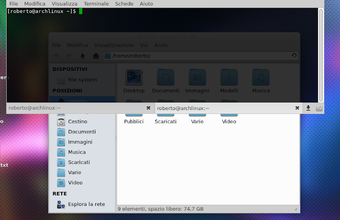Open the Terminale menu
The width and height of the screenshot is (340, 220).
96,4
